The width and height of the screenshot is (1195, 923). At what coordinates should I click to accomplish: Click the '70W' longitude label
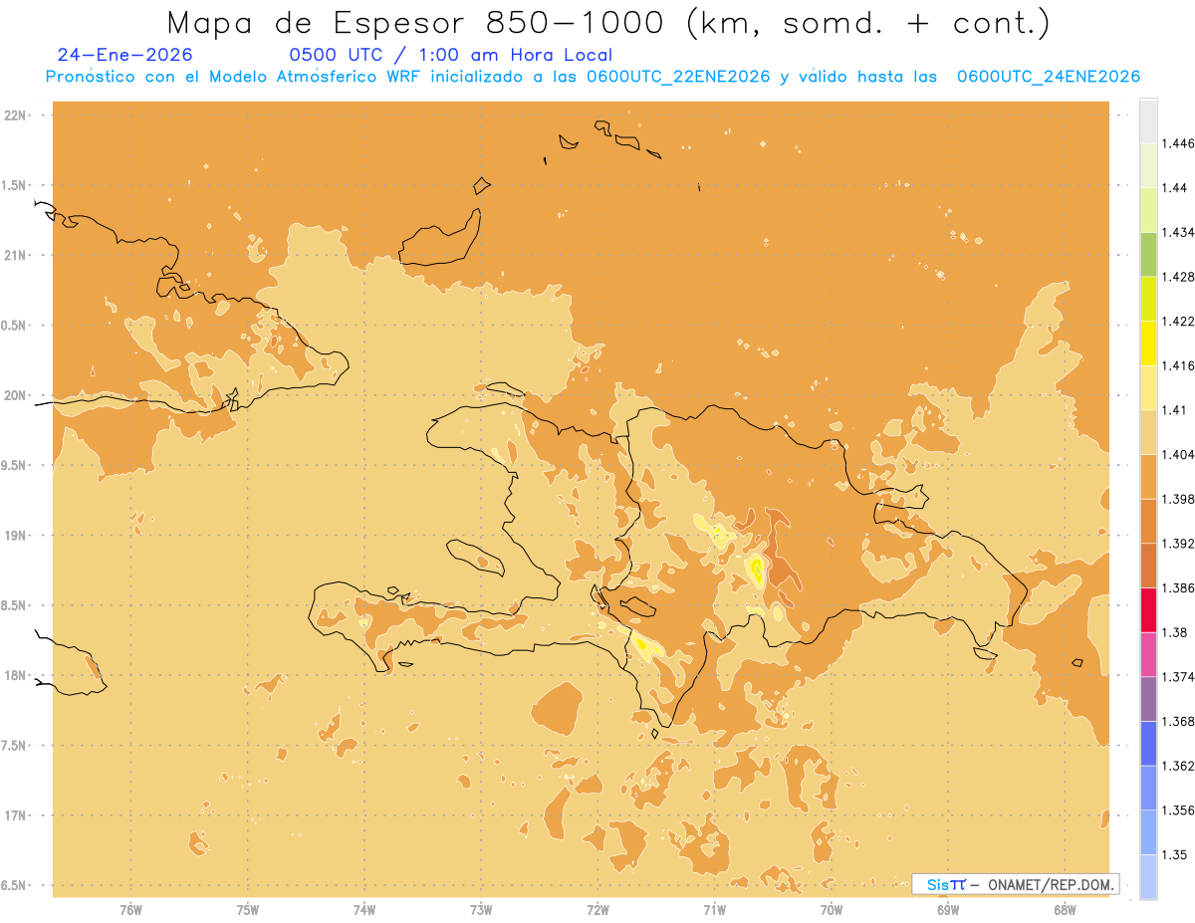832,911
